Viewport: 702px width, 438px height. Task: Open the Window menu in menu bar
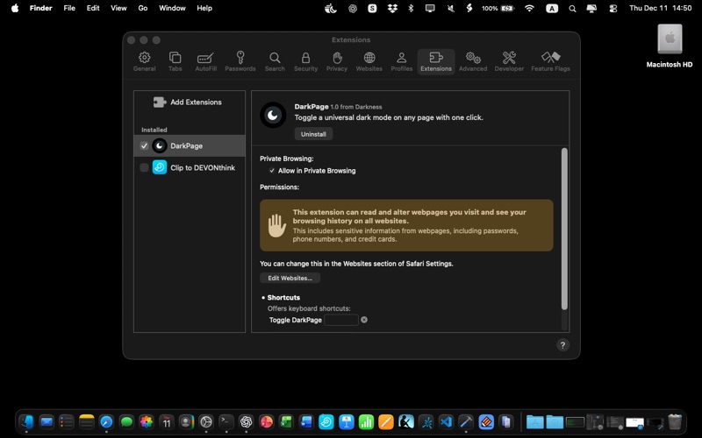click(172, 8)
